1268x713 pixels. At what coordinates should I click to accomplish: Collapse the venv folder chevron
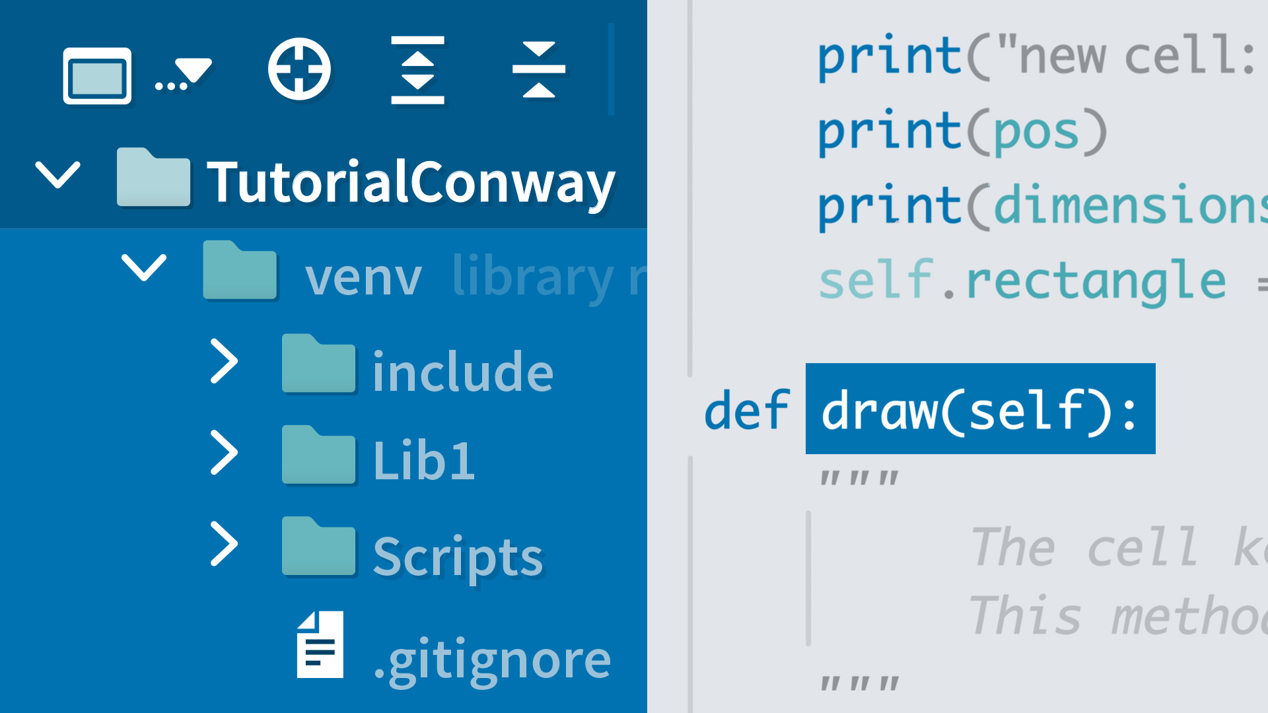tap(143, 267)
